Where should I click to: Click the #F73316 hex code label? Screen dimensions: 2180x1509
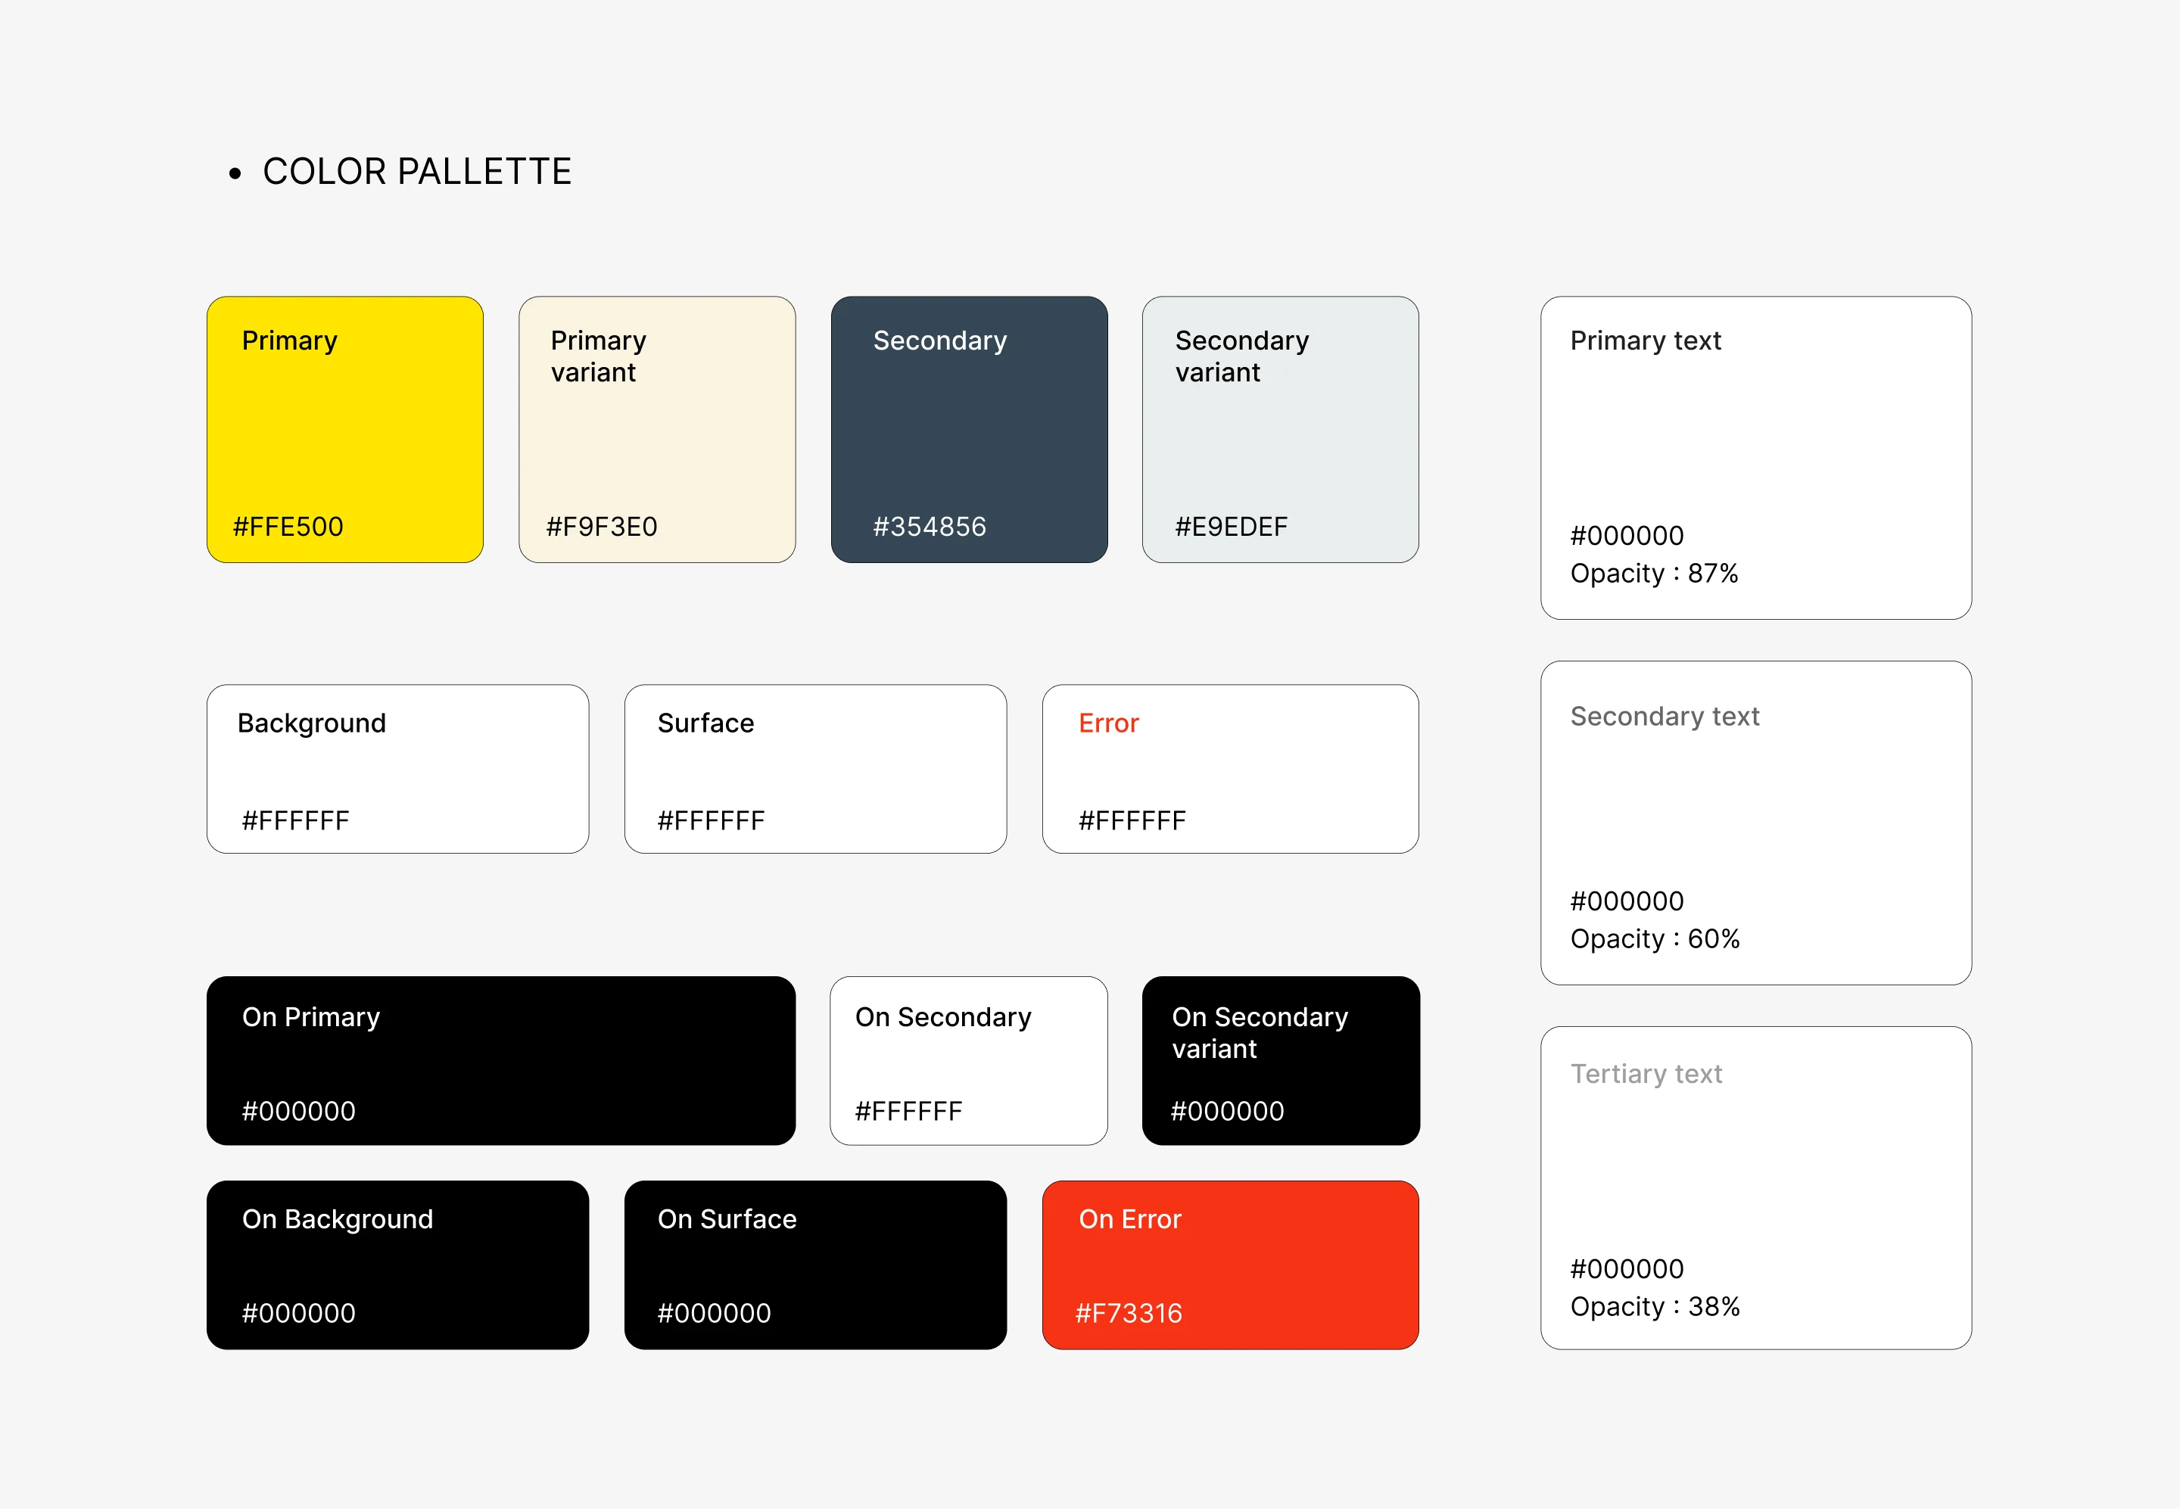point(1129,1313)
